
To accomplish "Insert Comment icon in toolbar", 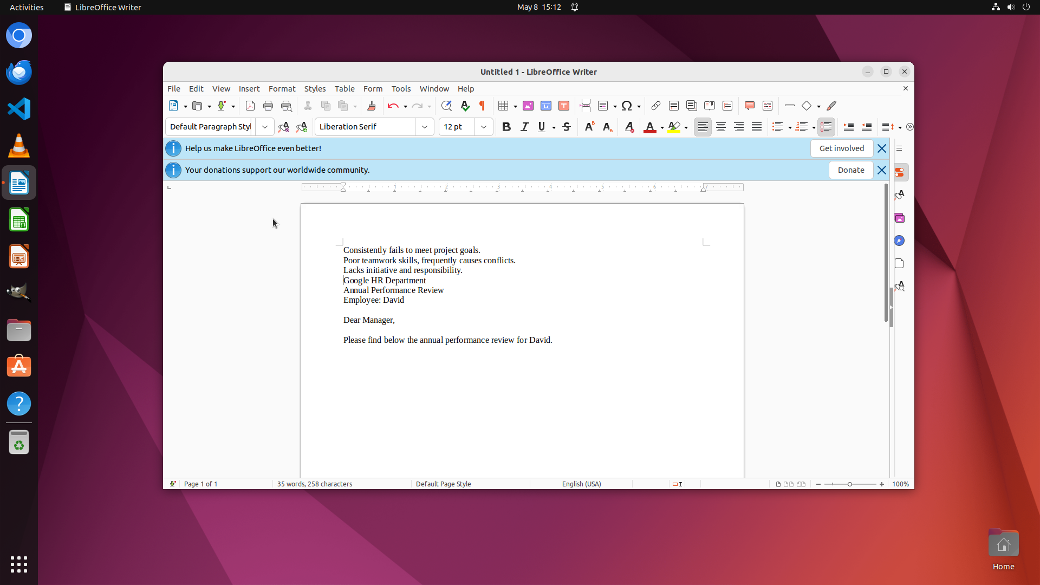I will pyautogui.click(x=750, y=106).
